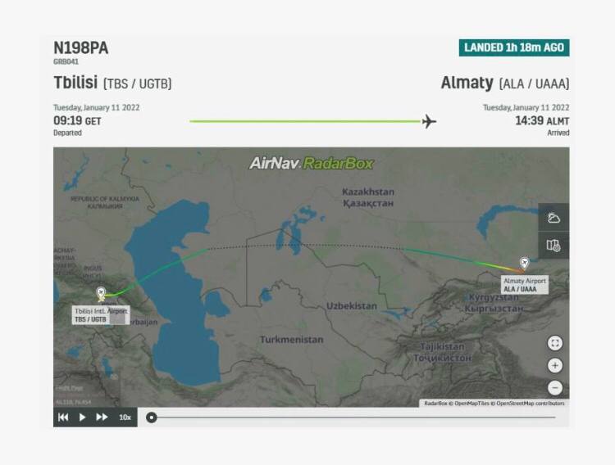Open the Tbilisi Intl. Airport label
Viewport: 615px width, 465px height.
(101, 315)
